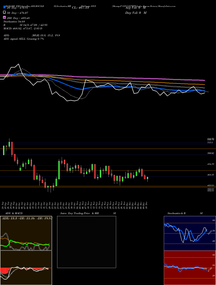The width and height of the screenshot is (216, 285).
Task: Click the 'Avg Vol: 0 M' label
Action: tap(135, 8)
